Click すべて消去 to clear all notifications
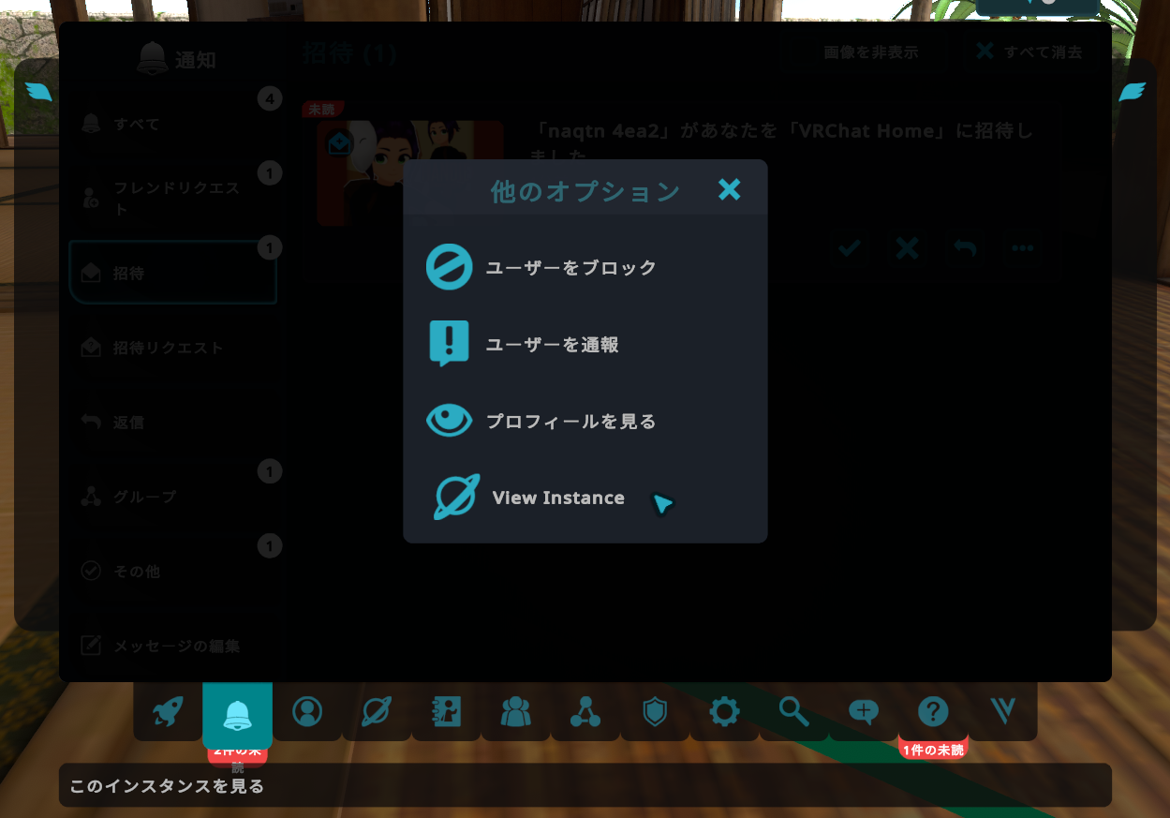Image resolution: width=1170 pixels, height=818 pixels. point(1030,52)
